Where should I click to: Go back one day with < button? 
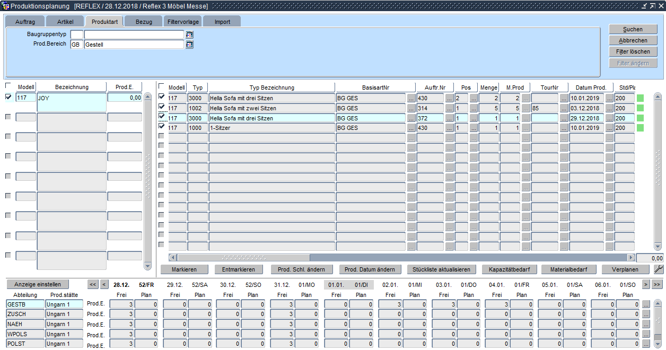pyautogui.click(x=104, y=285)
